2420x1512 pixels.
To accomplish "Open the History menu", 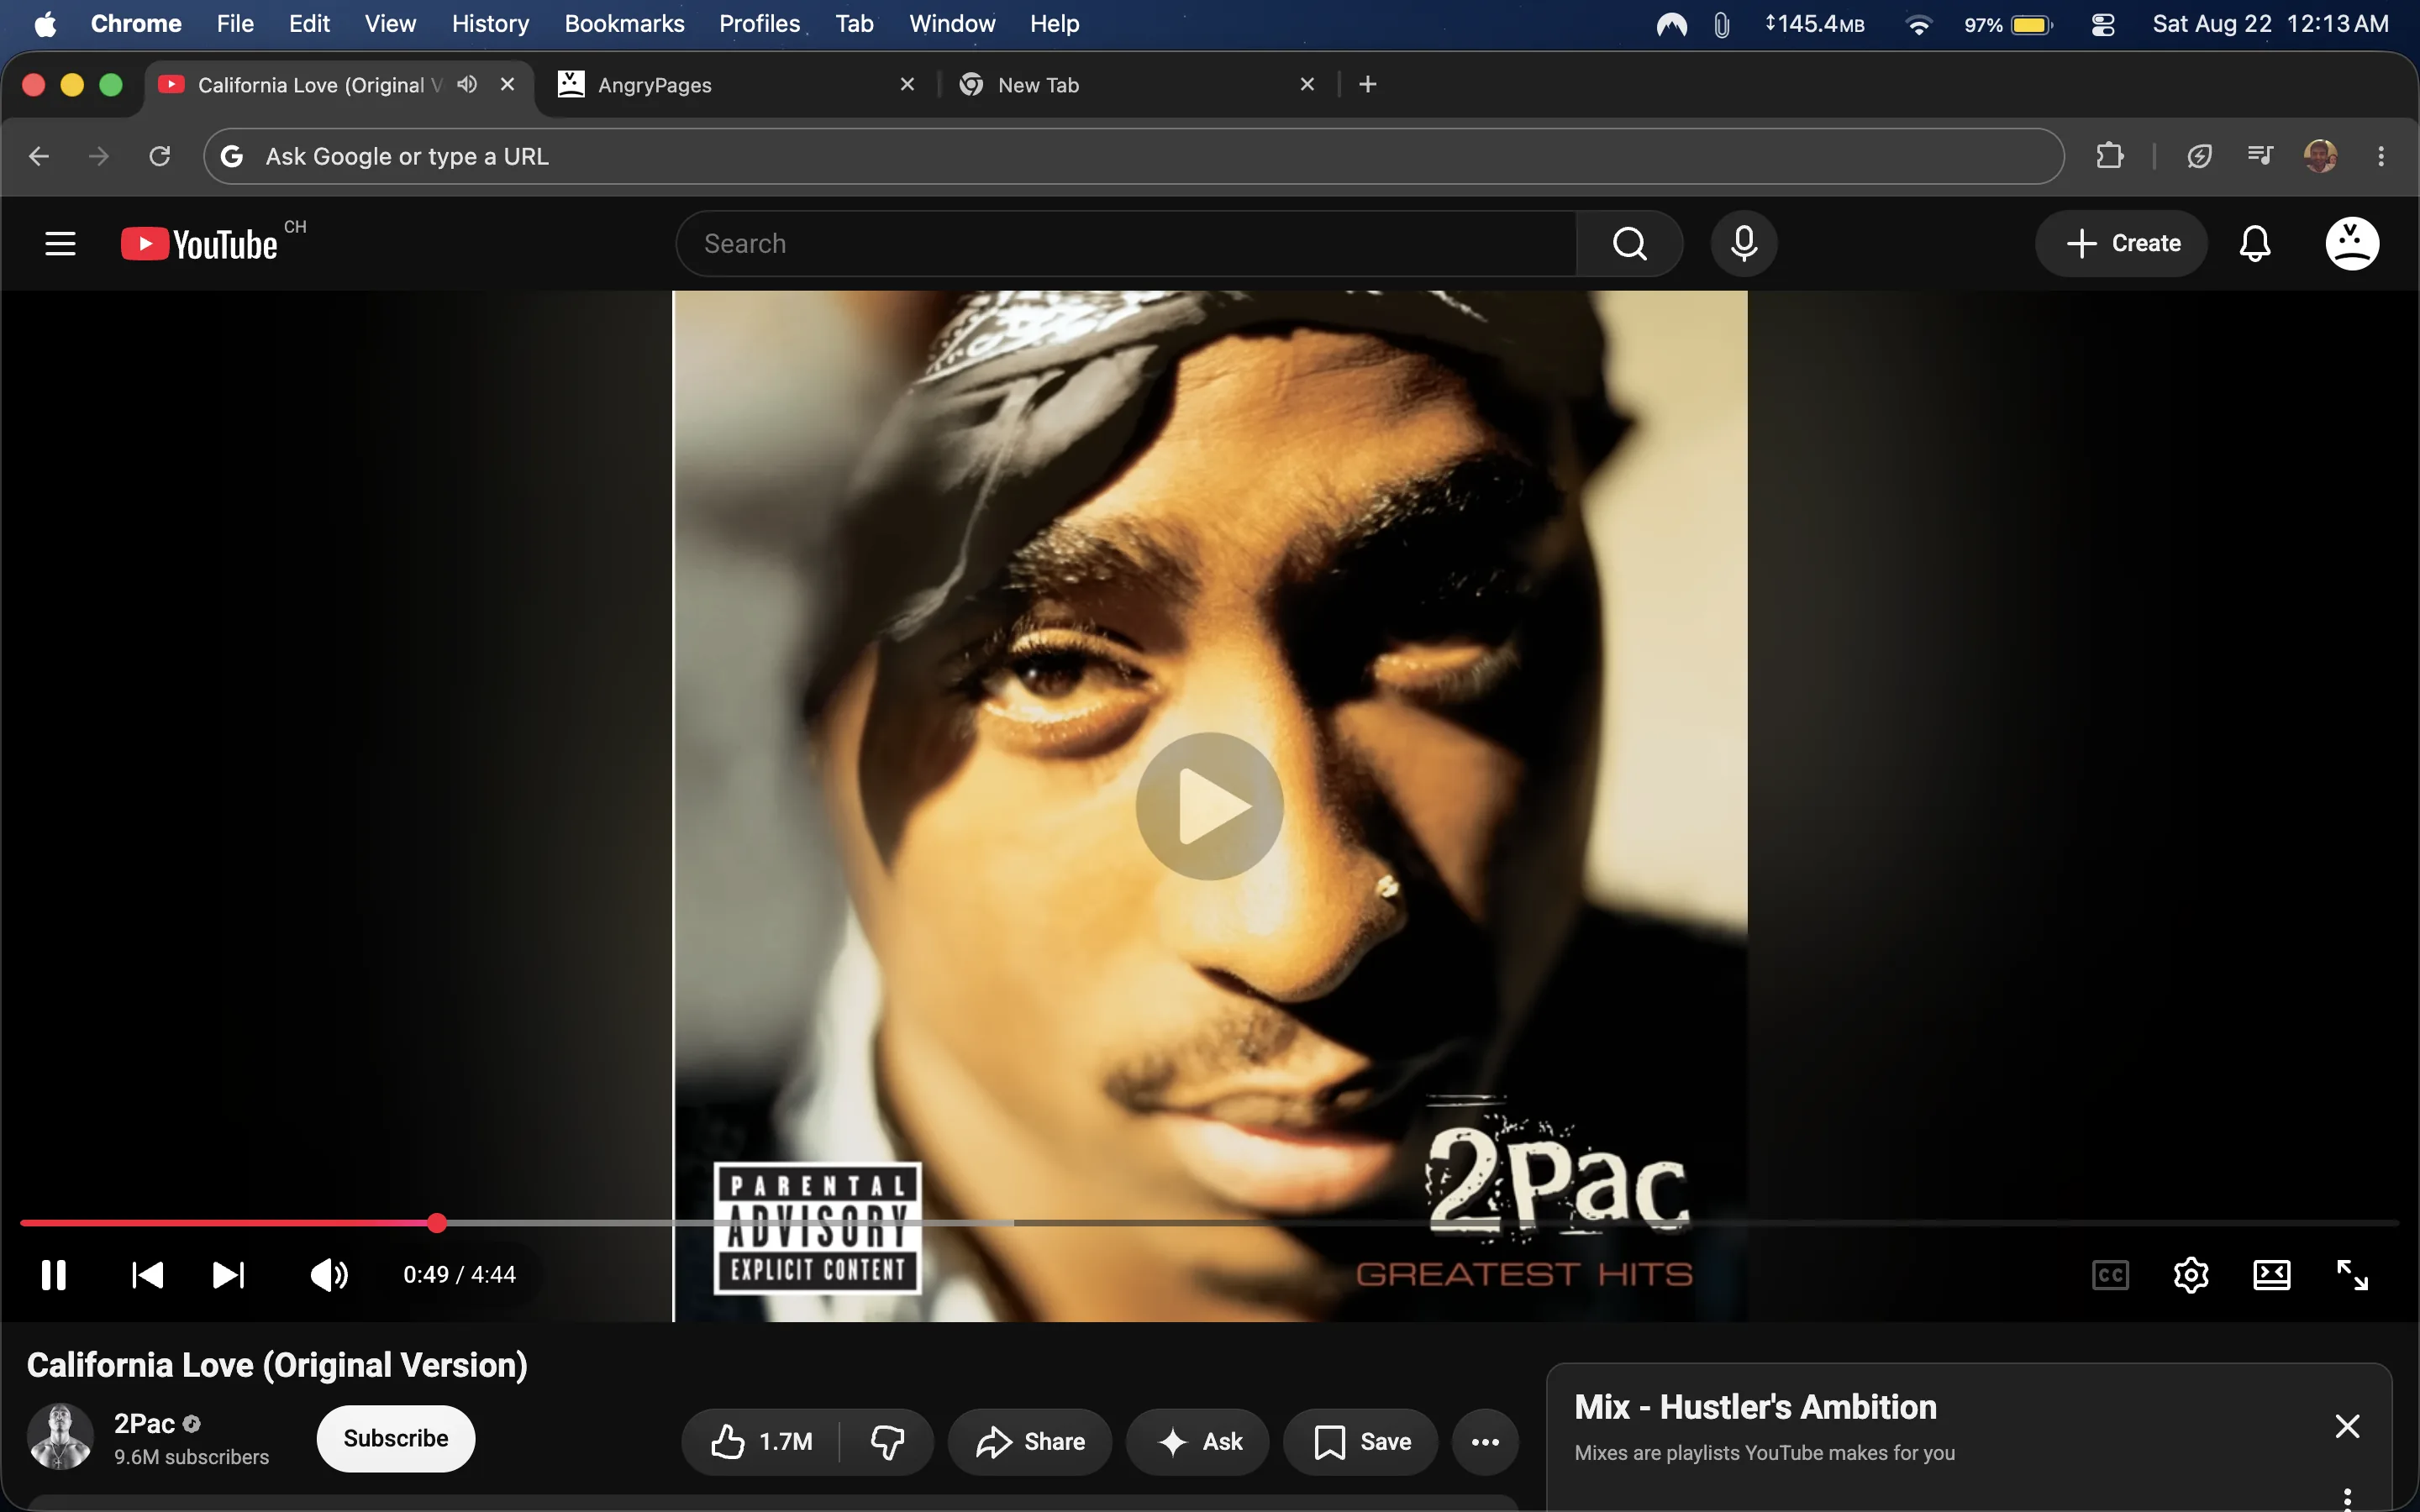I will [x=490, y=23].
